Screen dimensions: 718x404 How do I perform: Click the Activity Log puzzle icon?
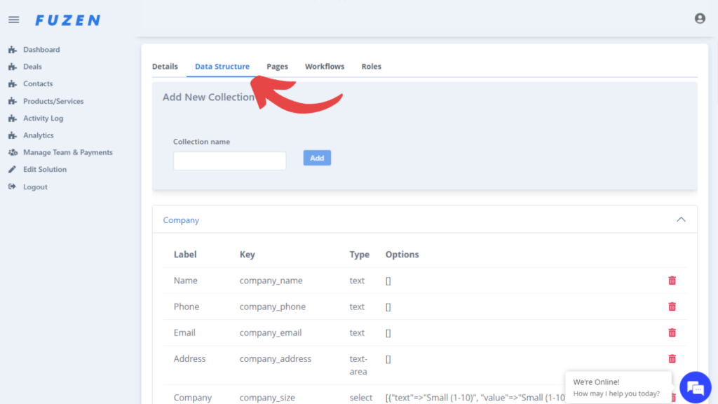(13, 118)
